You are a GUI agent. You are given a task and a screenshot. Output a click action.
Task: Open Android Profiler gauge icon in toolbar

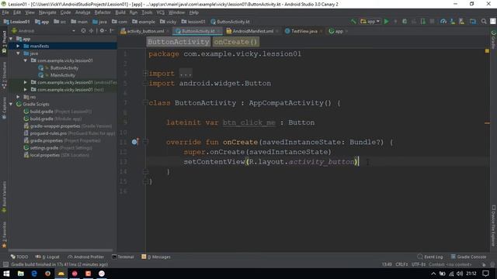443,22
